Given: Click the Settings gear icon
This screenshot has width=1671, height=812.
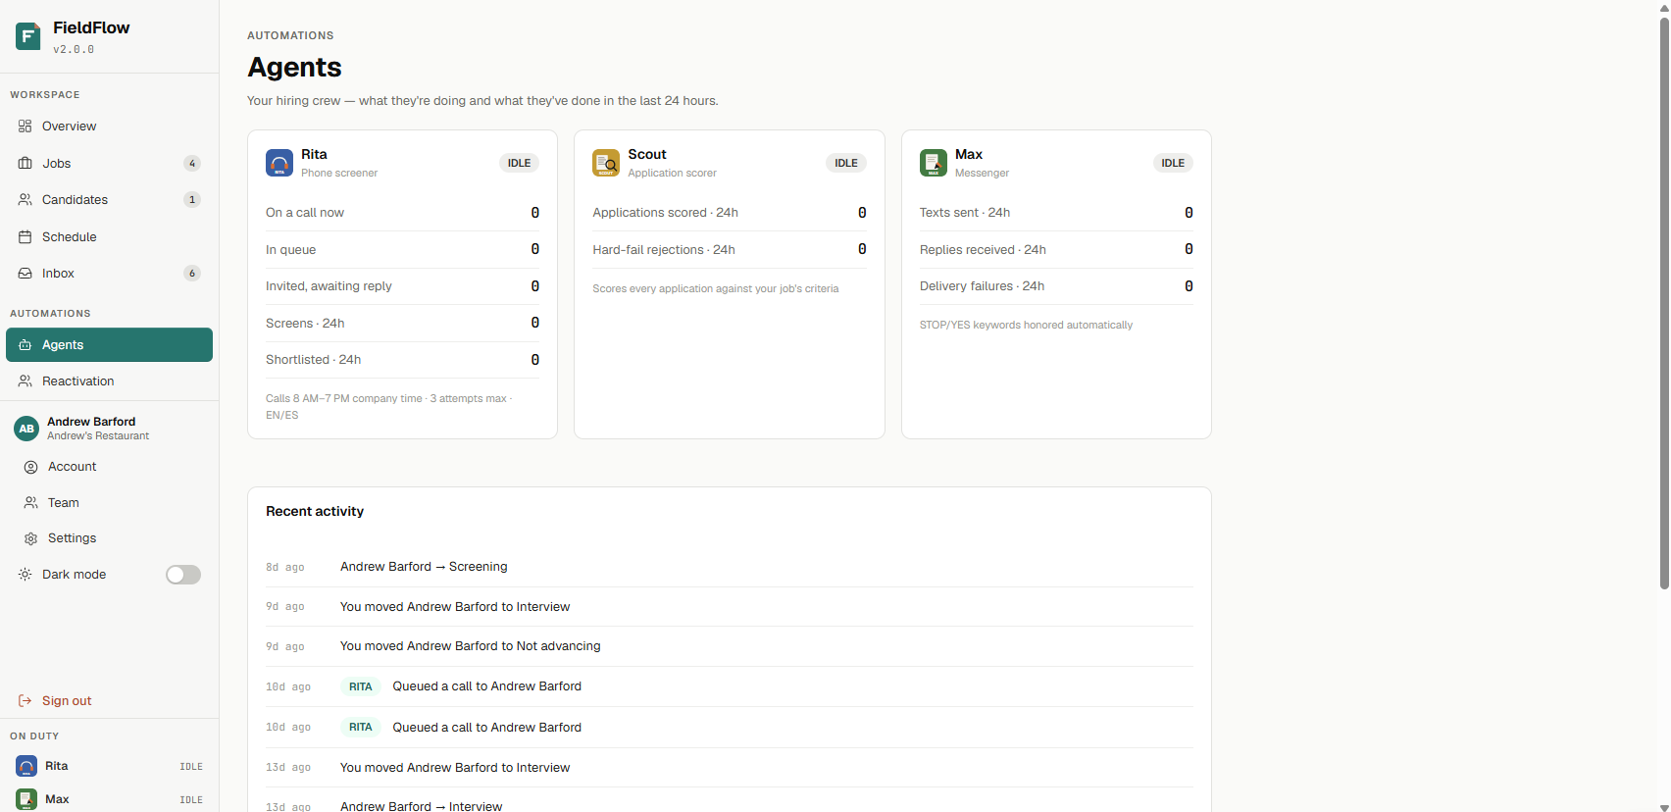Looking at the screenshot, I should [x=31, y=538].
